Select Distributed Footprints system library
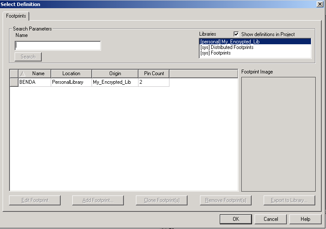Viewport: 326px width, 229px height. pos(227,47)
